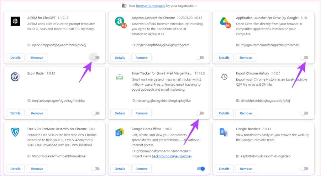Click the Google Docs Offline icon
This screenshot has height=176, width=321.
(x=119, y=133)
